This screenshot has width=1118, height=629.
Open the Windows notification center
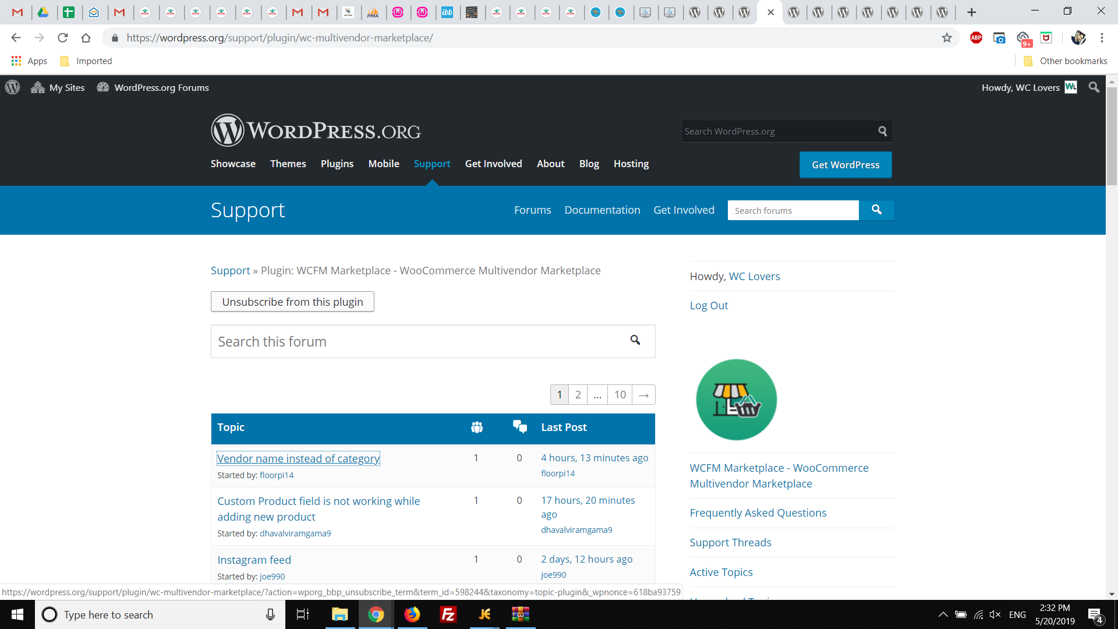pos(1095,615)
